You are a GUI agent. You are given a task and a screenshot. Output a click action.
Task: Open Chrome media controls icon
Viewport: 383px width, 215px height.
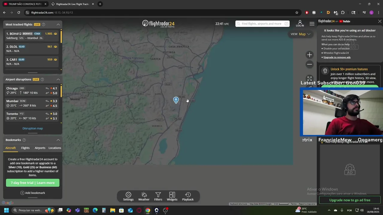click(364, 13)
